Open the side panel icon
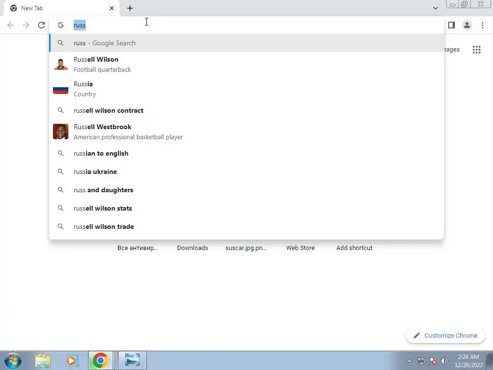Viewport: 493px width, 370px height. click(x=452, y=25)
